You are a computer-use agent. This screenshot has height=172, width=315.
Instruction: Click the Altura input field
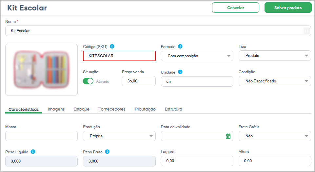point(275,161)
